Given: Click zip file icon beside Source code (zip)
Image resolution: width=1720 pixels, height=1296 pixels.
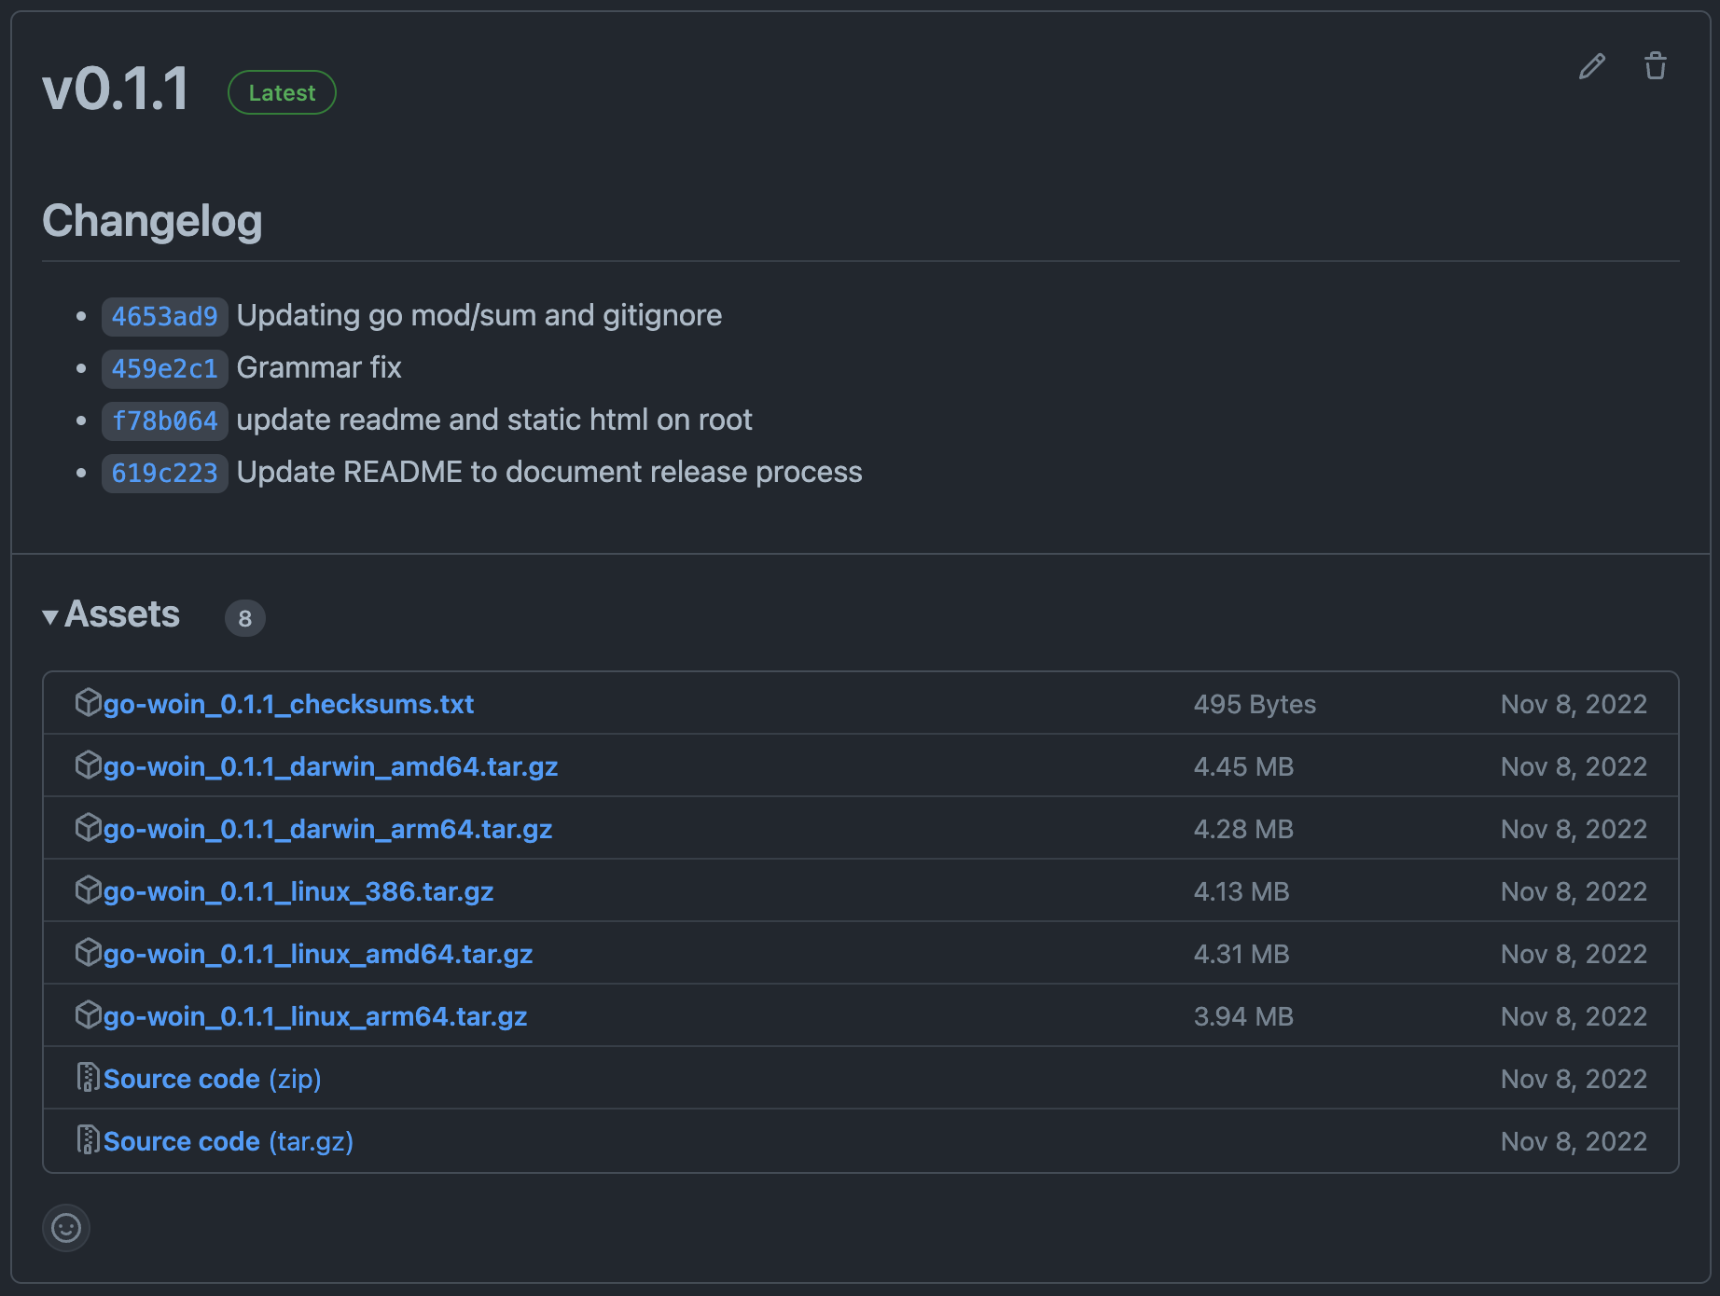Looking at the screenshot, I should coord(88,1077).
